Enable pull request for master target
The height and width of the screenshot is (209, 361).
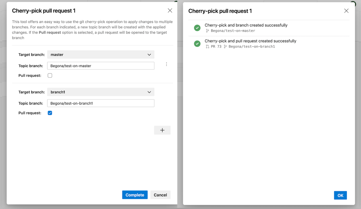[50, 75]
